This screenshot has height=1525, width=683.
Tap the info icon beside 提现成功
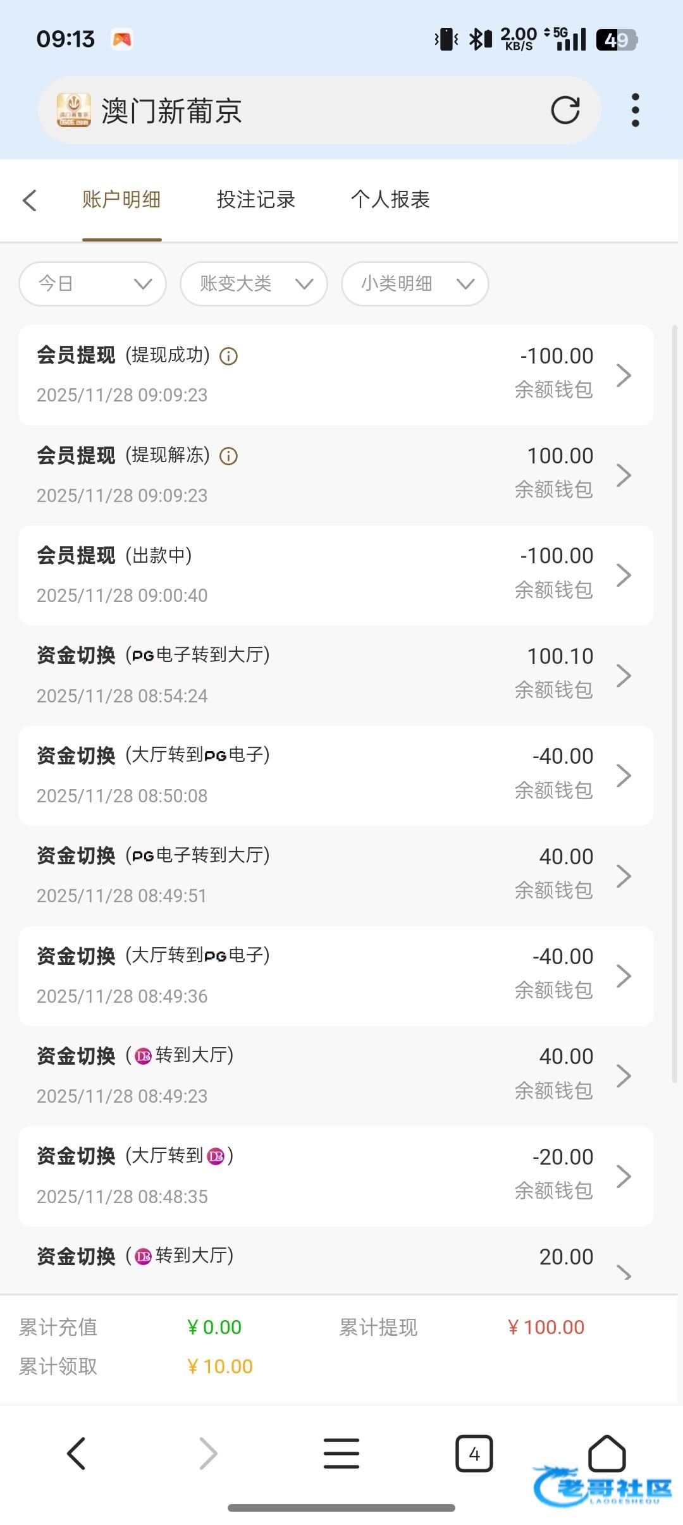pyautogui.click(x=228, y=357)
